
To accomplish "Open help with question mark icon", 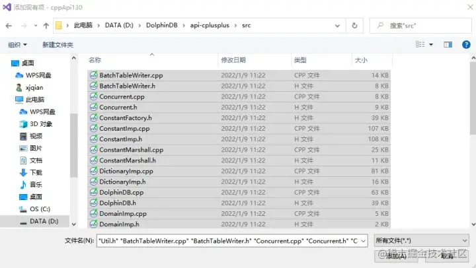I will click(x=466, y=45).
